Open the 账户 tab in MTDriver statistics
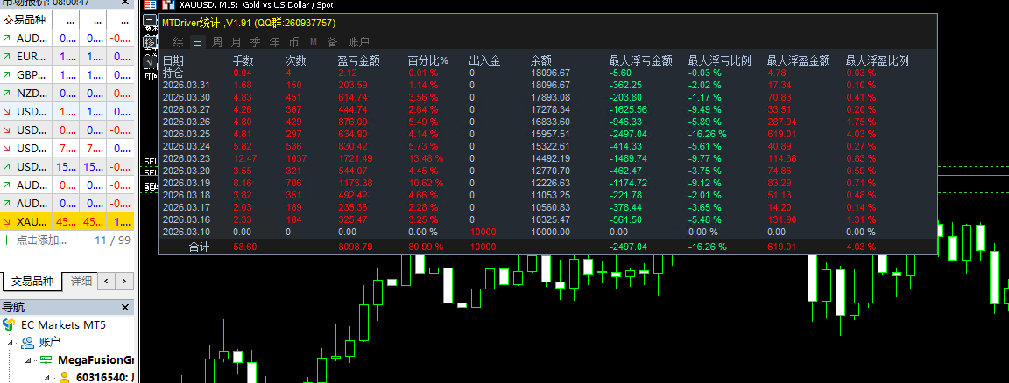 click(358, 42)
